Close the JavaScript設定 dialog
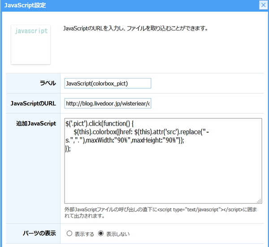Screen dimensions: 269x247 point(263,5)
